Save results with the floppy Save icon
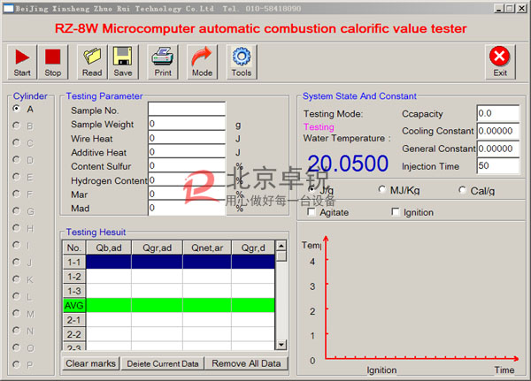This screenshot has width=531, height=381. coord(123,62)
